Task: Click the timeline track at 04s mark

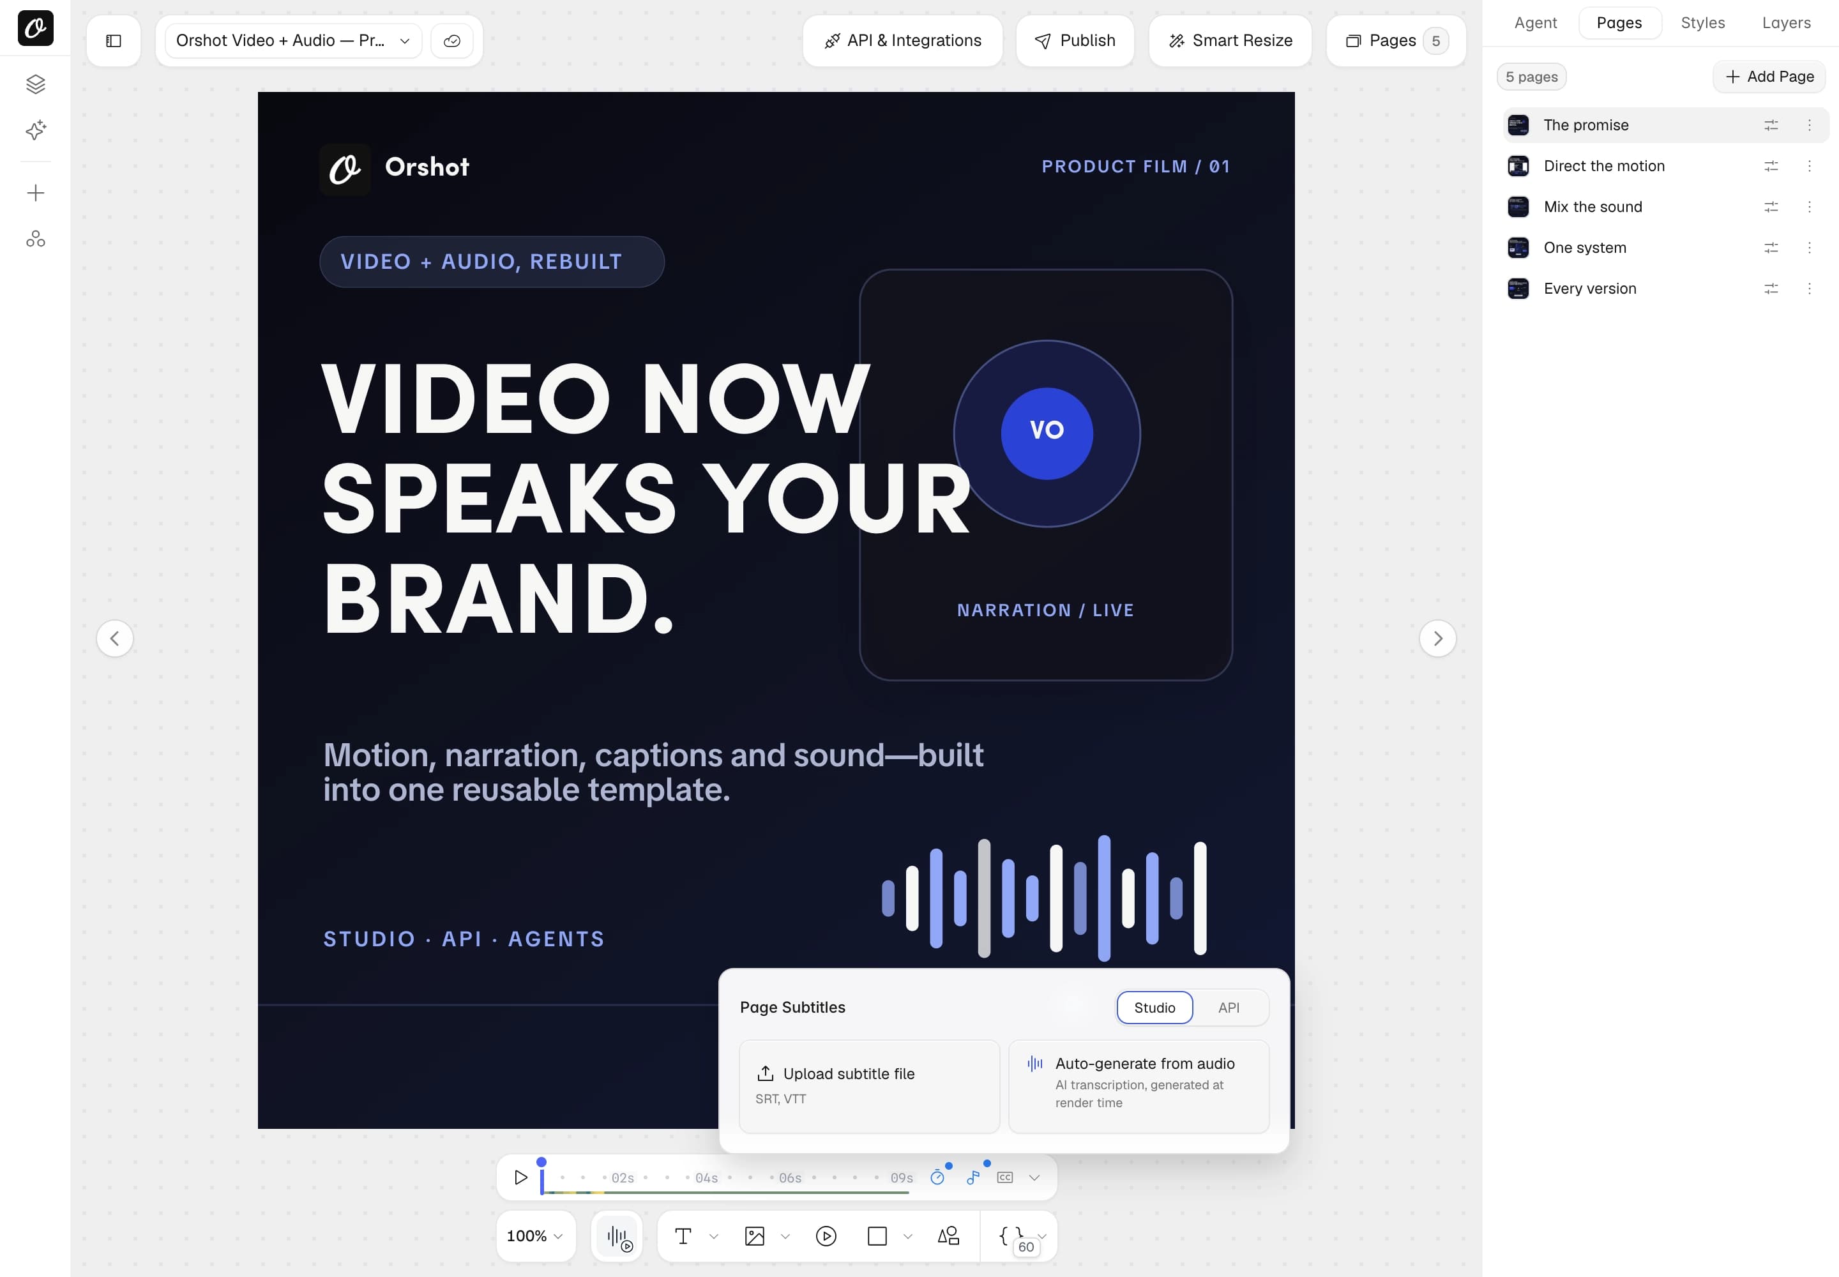Action: pos(706,1178)
